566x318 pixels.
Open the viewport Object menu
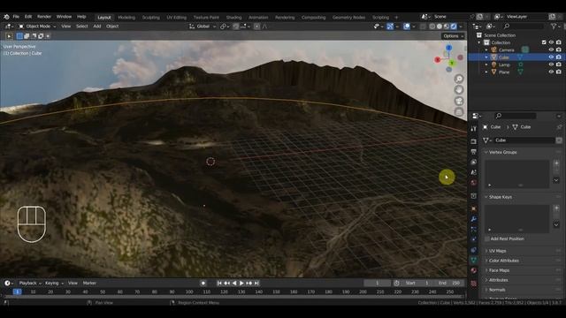tap(112, 26)
